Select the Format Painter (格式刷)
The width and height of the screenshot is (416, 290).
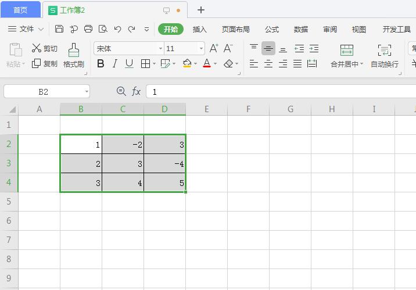(73, 55)
